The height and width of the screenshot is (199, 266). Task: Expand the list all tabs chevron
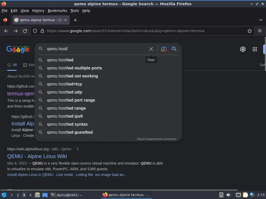click(261, 20)
